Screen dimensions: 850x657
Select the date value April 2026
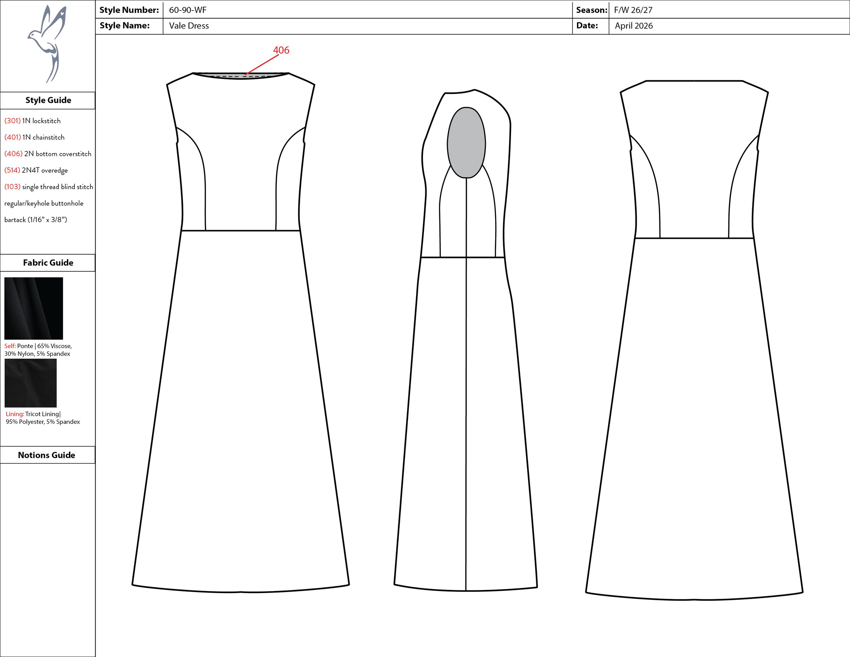(634, 26)
